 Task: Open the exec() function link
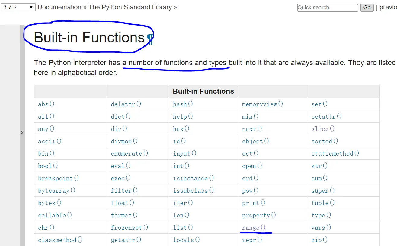click(x=121, y=178)
